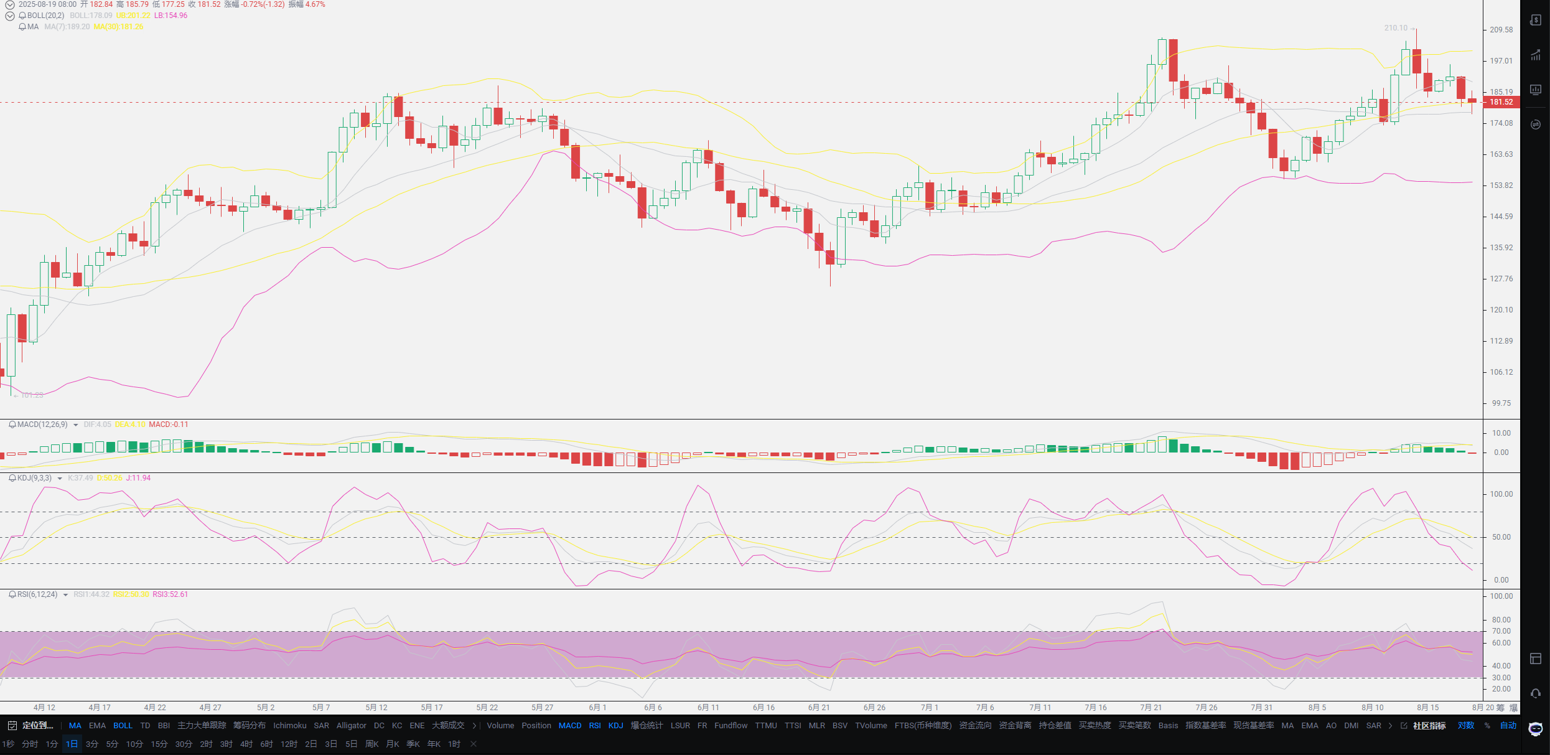Click the 7月 21 date label on axis
The width and height of the screenshot is (1550, 755).
click(1151, 708)
